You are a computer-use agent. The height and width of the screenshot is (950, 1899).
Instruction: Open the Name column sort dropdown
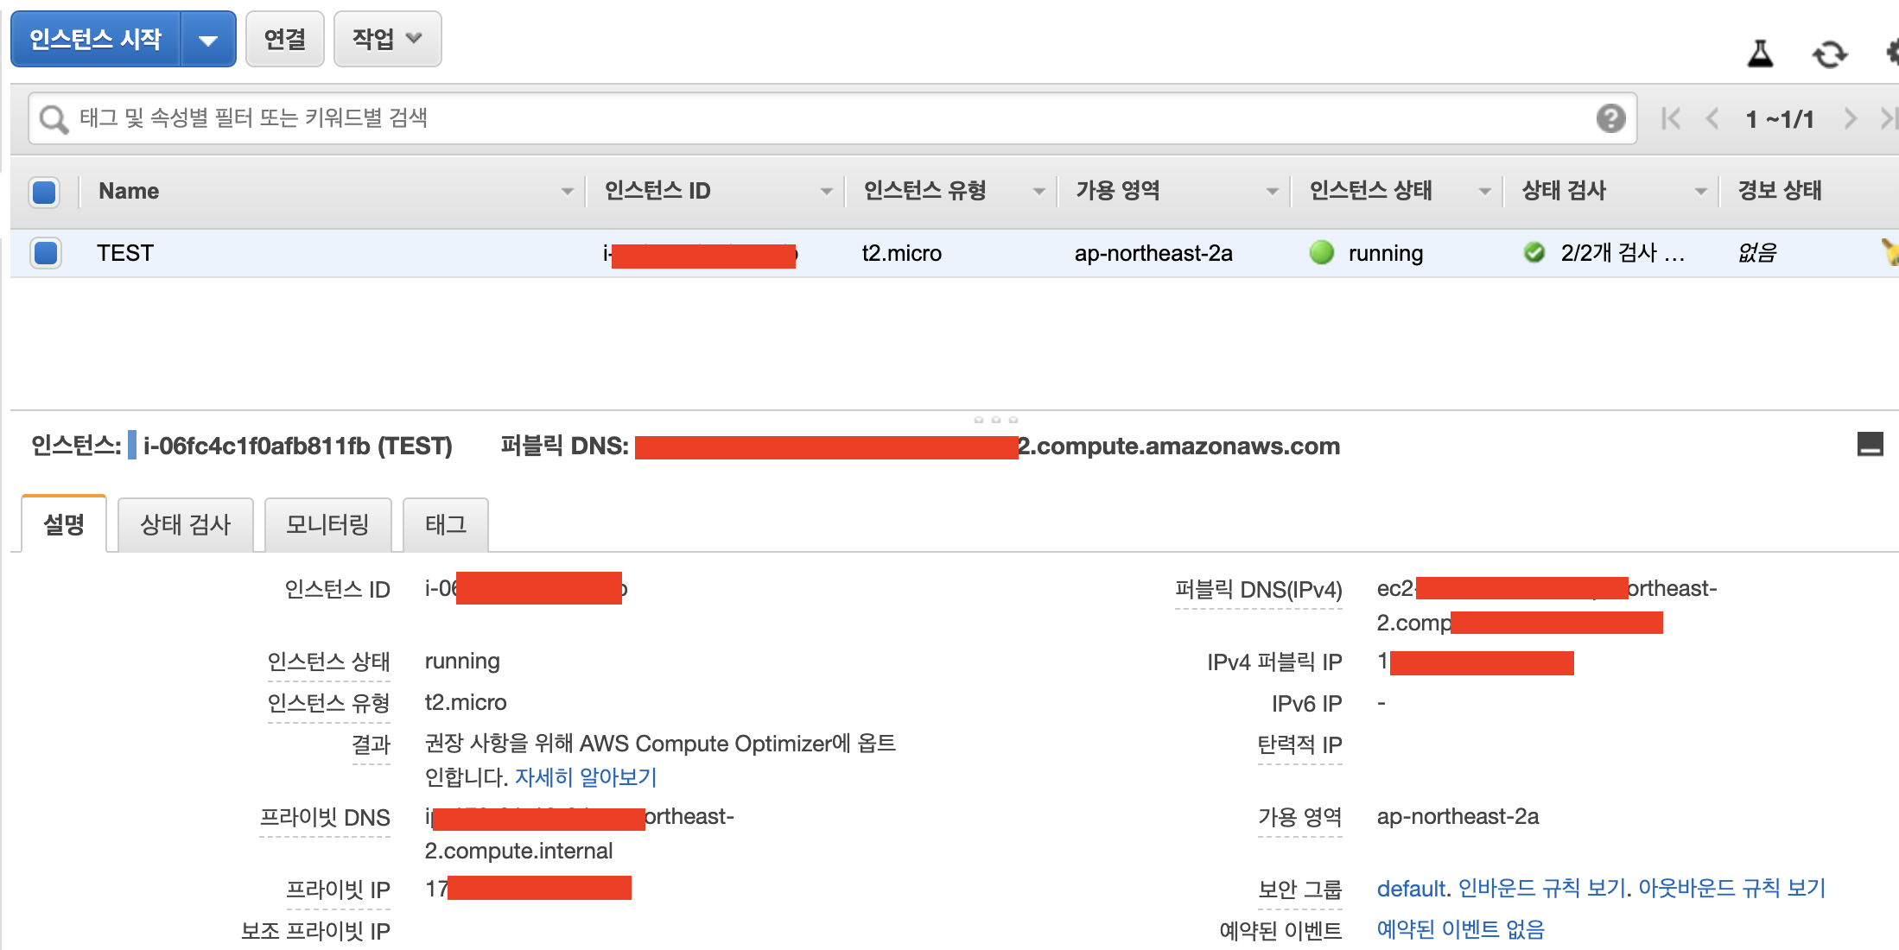click(567, 191)
